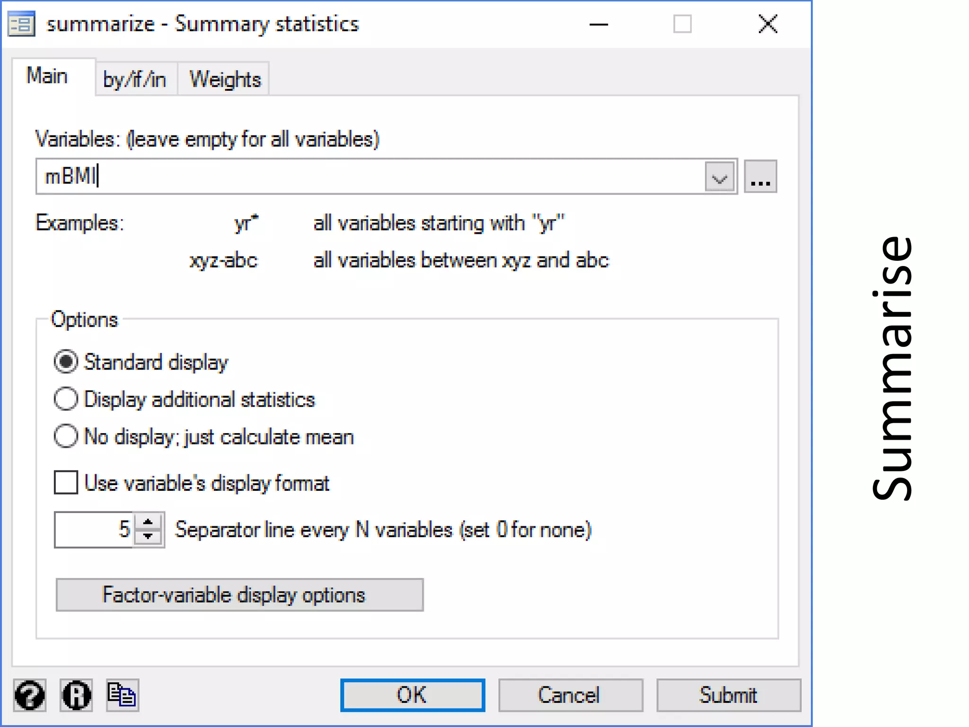Click the Reset dialog icon
Screen dimensions: 969x727
coord(76,695)
